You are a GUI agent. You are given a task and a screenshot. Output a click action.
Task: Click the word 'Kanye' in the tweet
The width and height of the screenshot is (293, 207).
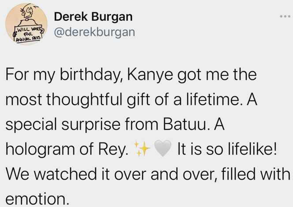(150, 75)
